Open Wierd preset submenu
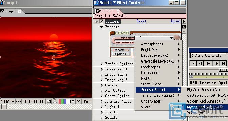 coord(158,107)
